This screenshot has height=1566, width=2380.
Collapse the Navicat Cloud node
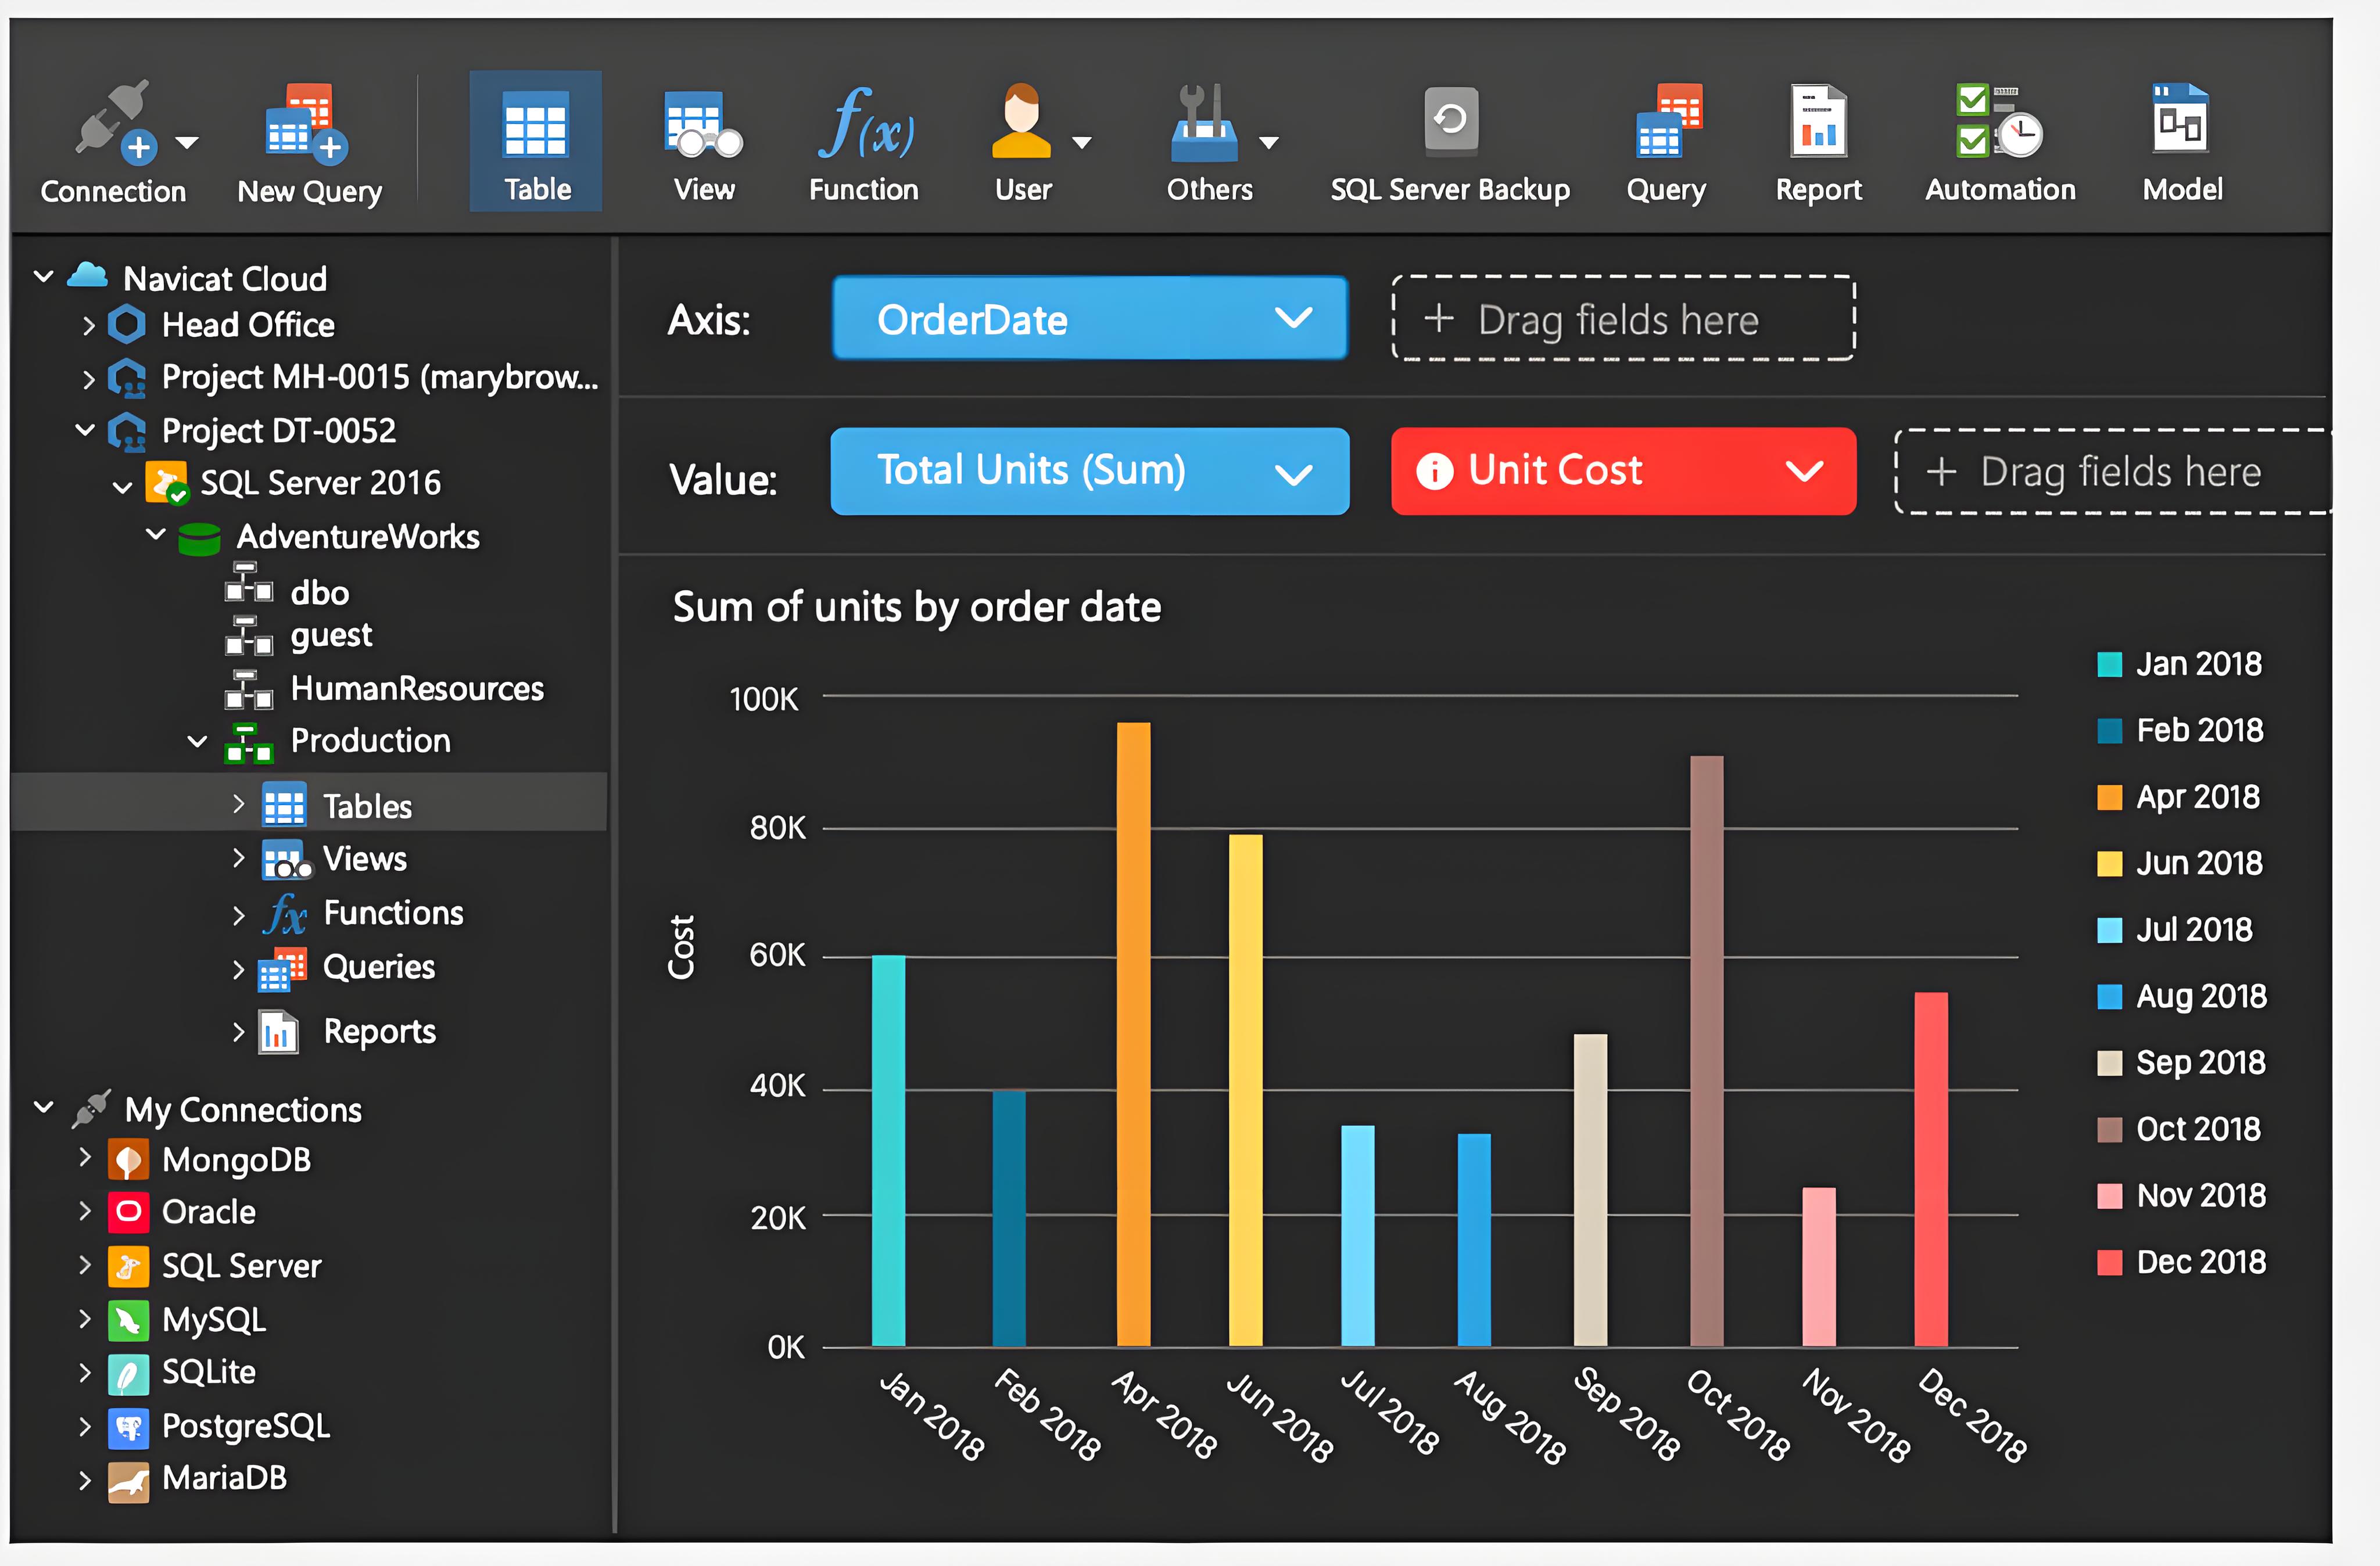[43, 276]
